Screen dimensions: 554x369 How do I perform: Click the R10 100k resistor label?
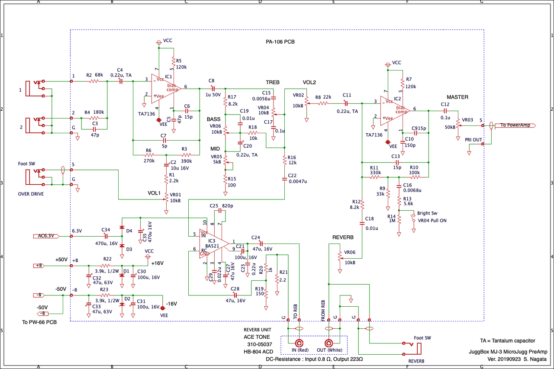pos(414,170)
